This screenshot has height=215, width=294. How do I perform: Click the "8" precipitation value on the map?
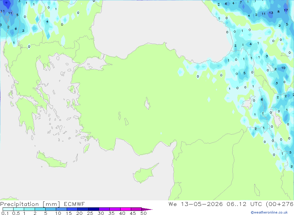pos(278,12)
